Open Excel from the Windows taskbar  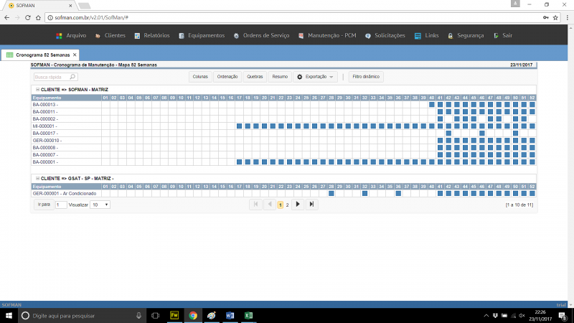(248, 315)
